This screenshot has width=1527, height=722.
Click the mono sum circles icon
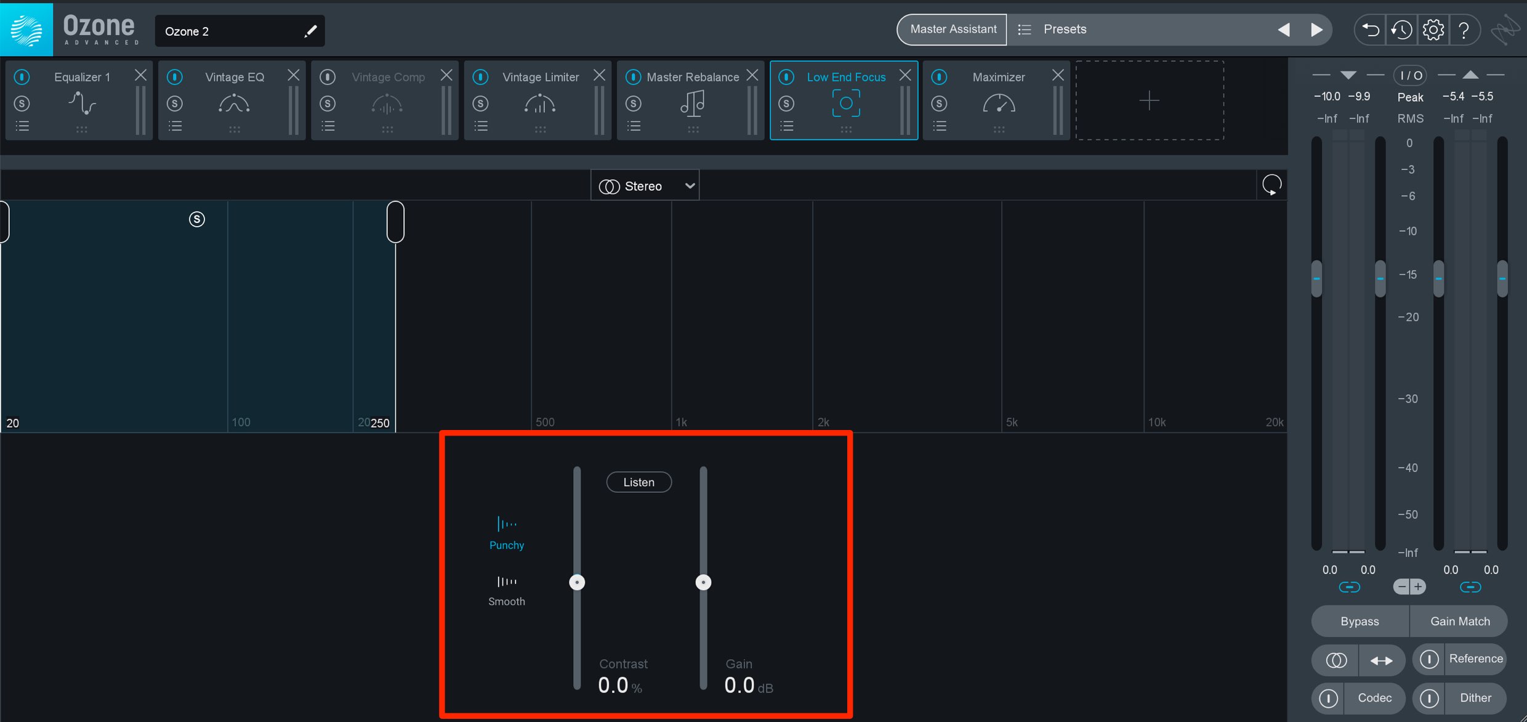[x=1336, y=660]
